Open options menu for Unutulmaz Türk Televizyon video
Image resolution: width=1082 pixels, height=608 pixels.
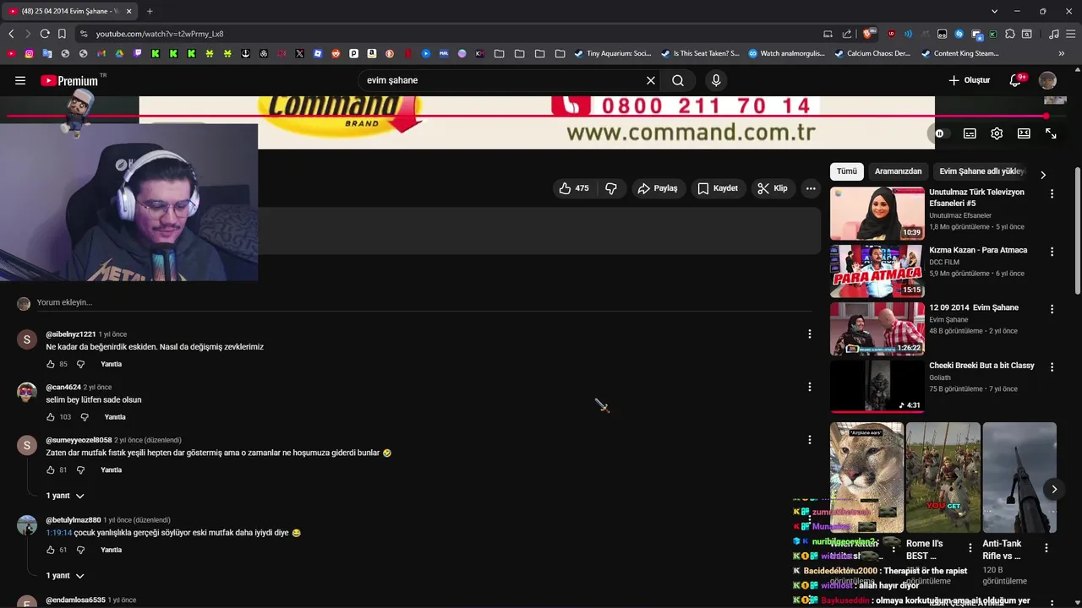pos(1052,194)
